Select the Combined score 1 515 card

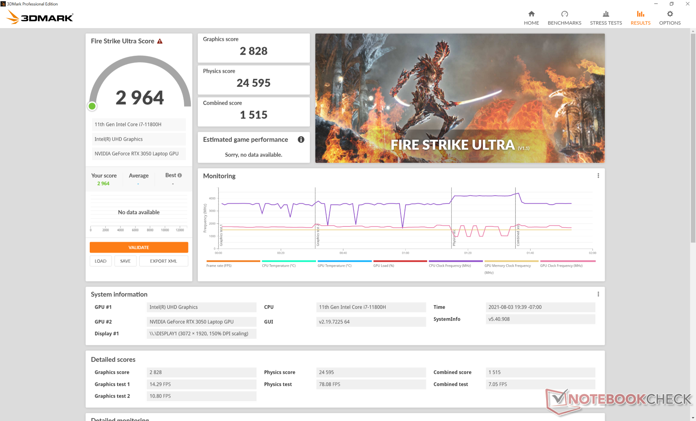click(254, 112)
